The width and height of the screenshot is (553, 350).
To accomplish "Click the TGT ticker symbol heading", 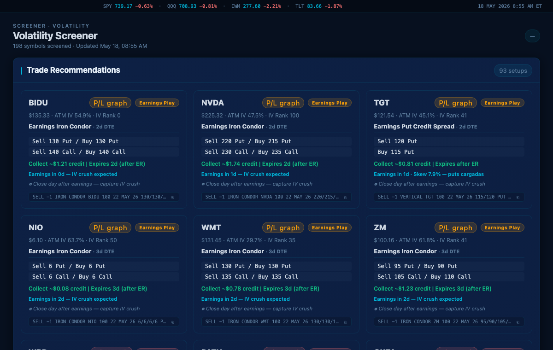I will click(382, 103).
